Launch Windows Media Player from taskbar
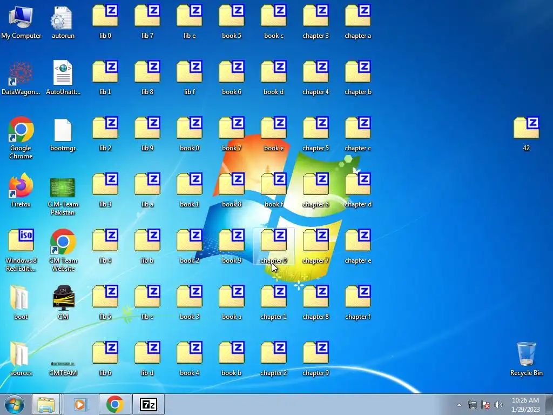Viewport: 553px width, 415px height. coord(80,404)
